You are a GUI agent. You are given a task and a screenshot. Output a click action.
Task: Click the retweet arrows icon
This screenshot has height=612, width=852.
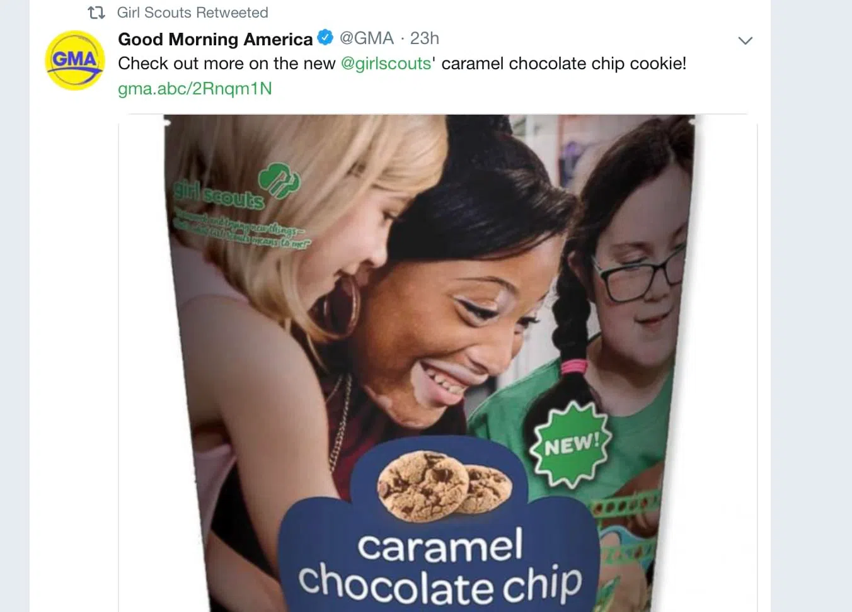(x=96, y=13)
